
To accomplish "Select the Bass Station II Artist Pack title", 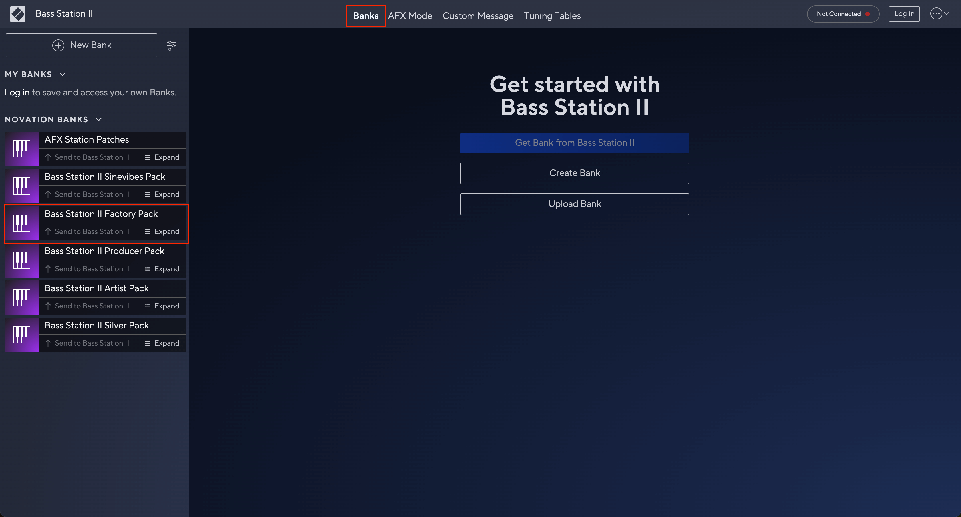I will click(97, 288).
